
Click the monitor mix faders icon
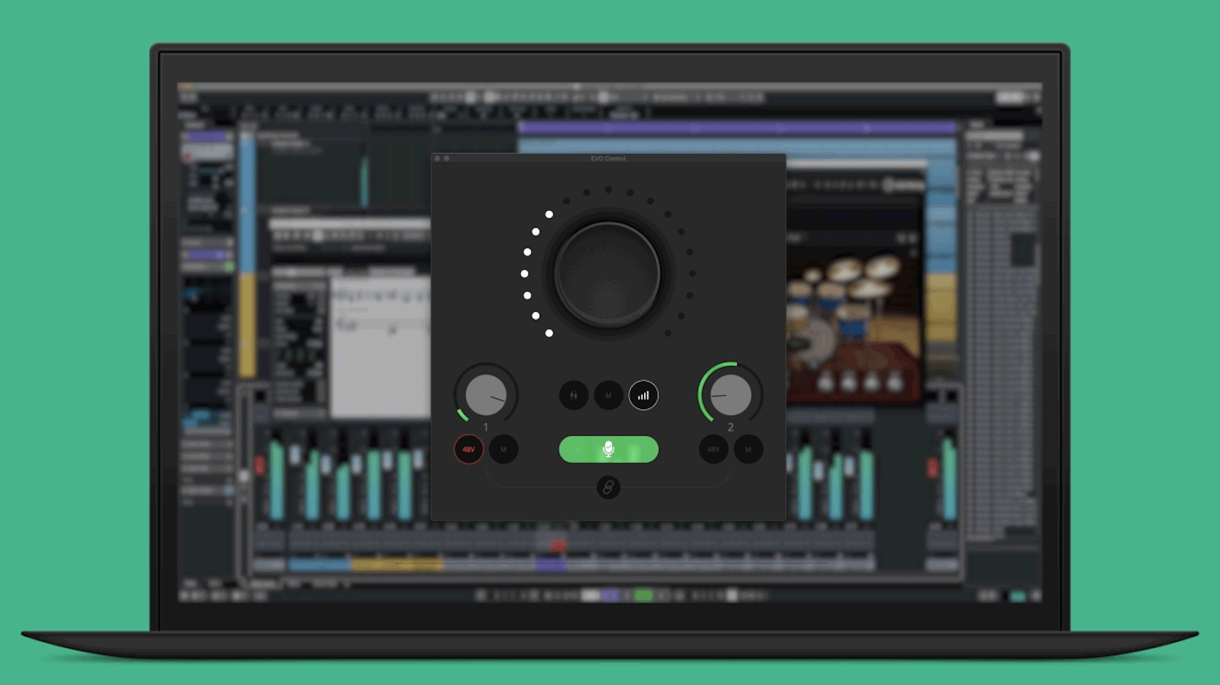tap(573, 395)
